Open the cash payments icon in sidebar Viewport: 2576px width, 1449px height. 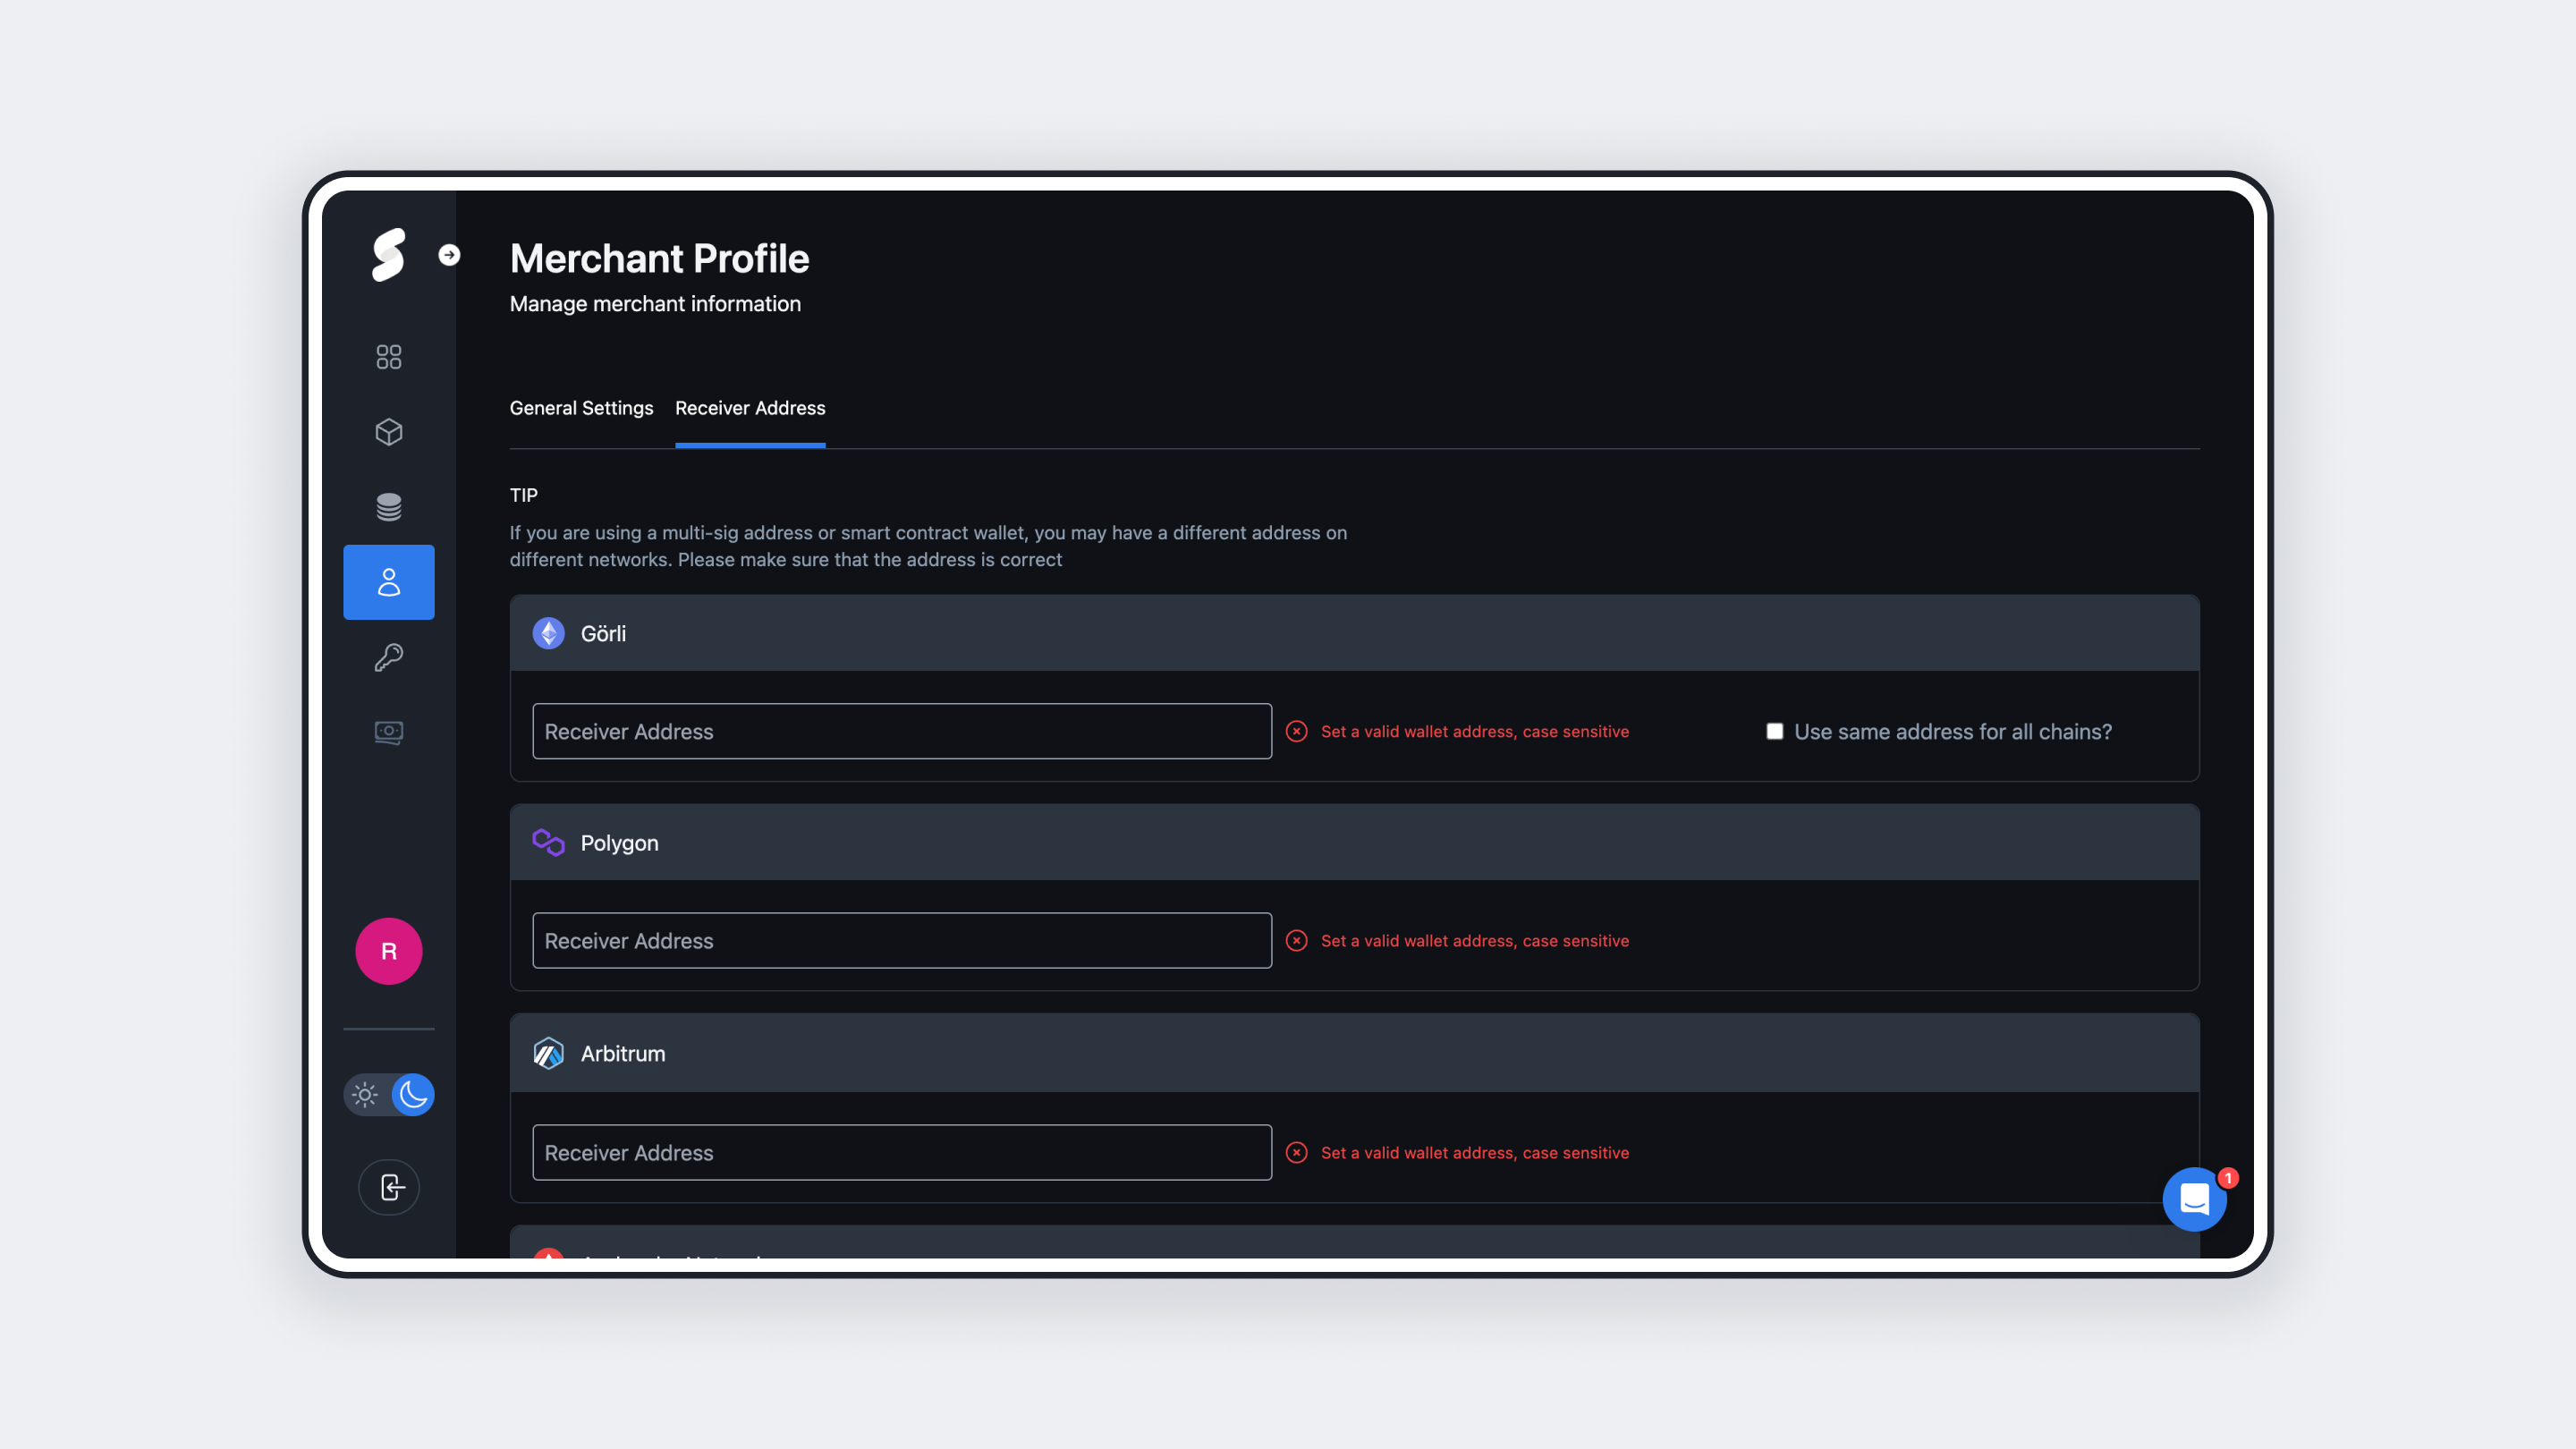[x=388, y=732]
